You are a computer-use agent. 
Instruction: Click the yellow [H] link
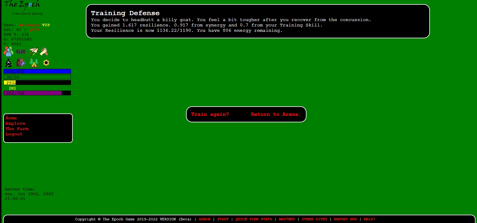coord(12,88)
